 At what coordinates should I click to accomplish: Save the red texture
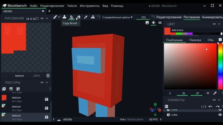click(x=46, y=99)
